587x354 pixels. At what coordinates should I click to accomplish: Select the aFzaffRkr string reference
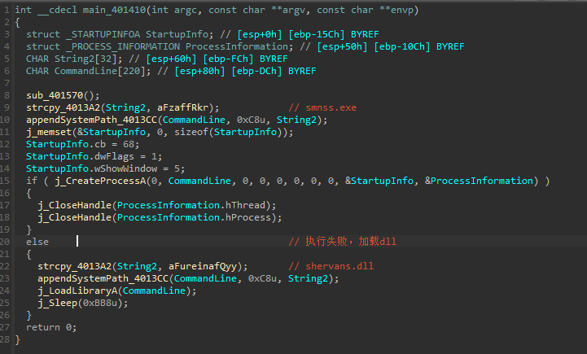[182, 107]
